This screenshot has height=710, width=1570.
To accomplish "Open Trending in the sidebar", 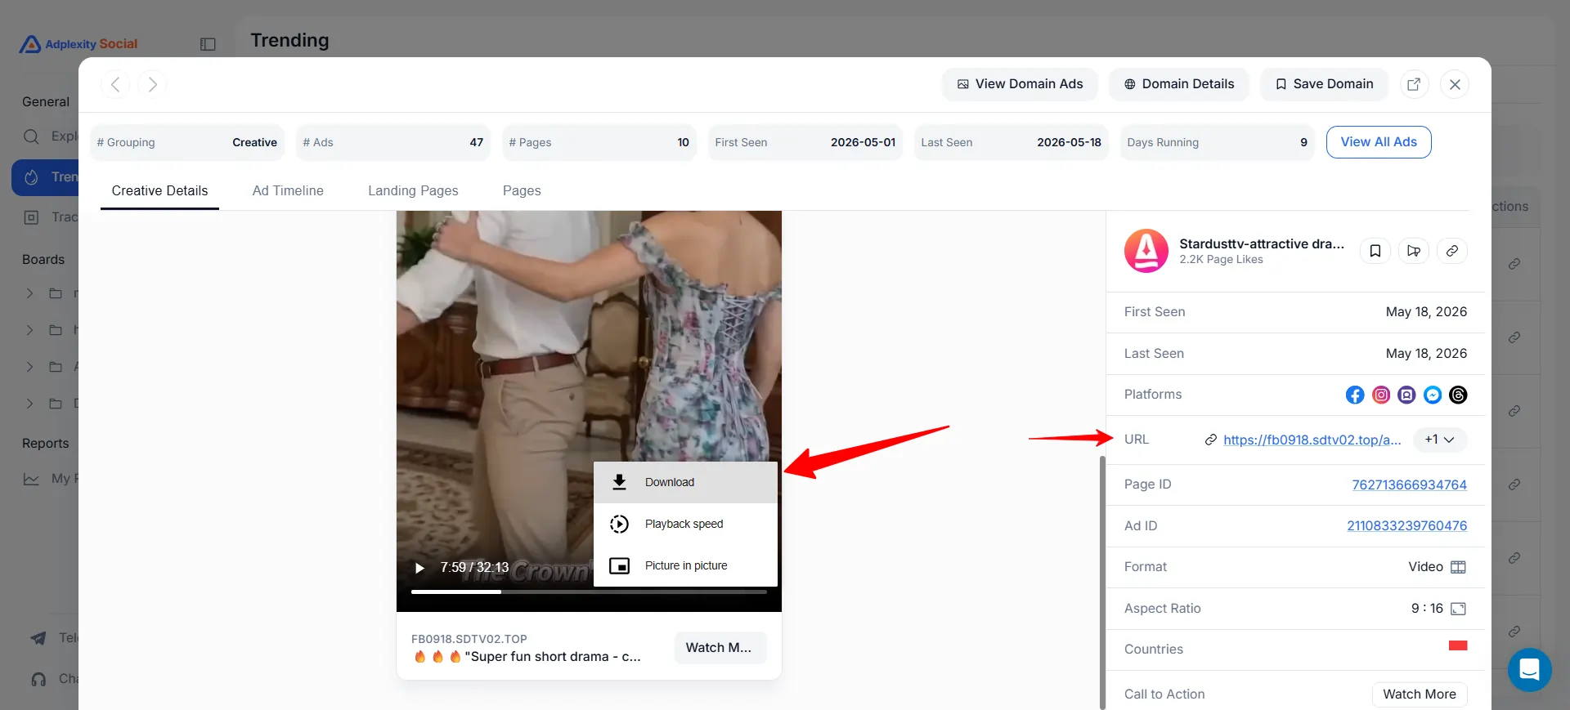I will [46, 177].
